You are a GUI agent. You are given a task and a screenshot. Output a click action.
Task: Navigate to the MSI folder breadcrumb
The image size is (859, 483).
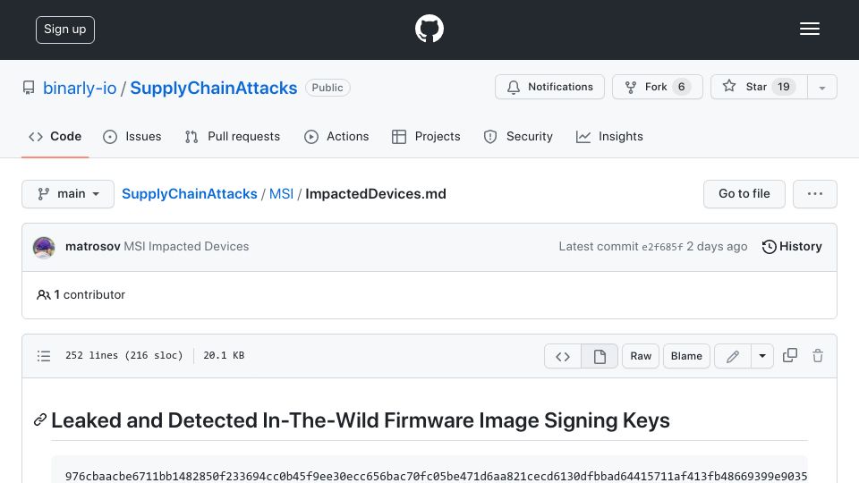(x=282, y=194)
